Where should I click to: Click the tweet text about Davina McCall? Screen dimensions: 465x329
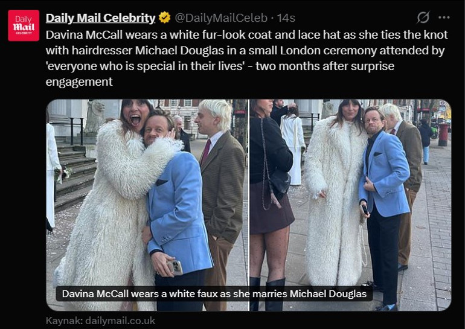247,58
